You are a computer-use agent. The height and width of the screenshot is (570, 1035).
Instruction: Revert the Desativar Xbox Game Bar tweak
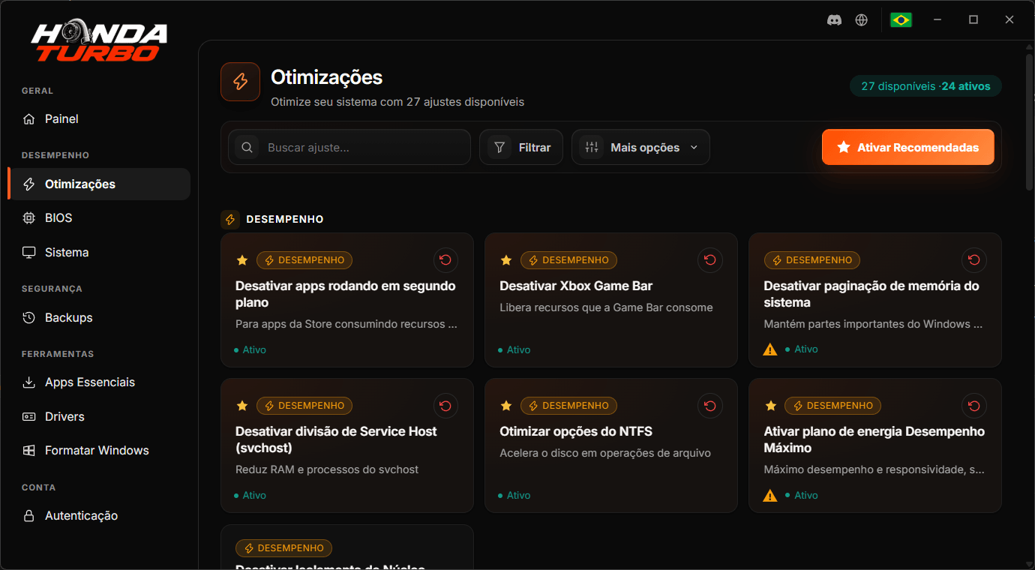tap(709, 260)
